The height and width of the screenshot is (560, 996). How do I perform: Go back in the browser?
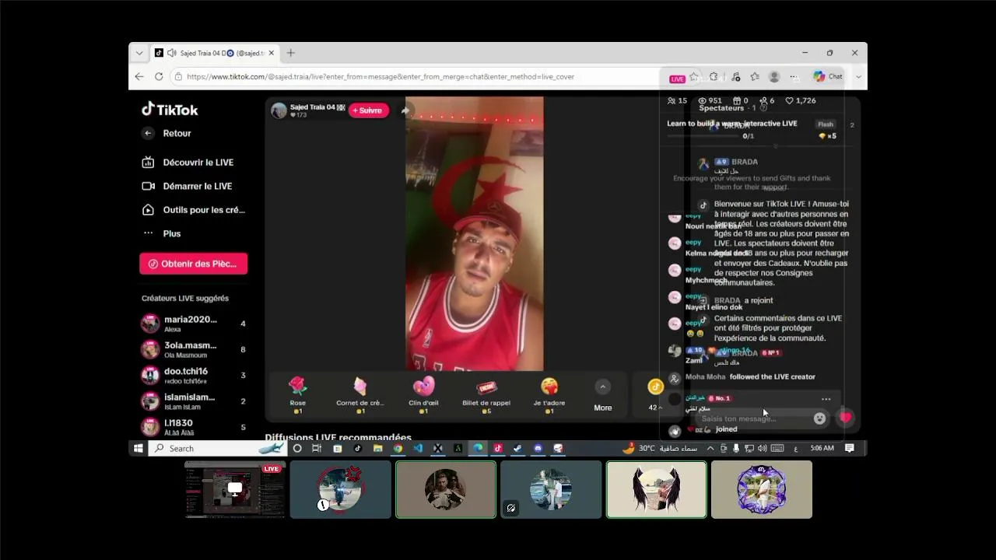pos(139,76)
